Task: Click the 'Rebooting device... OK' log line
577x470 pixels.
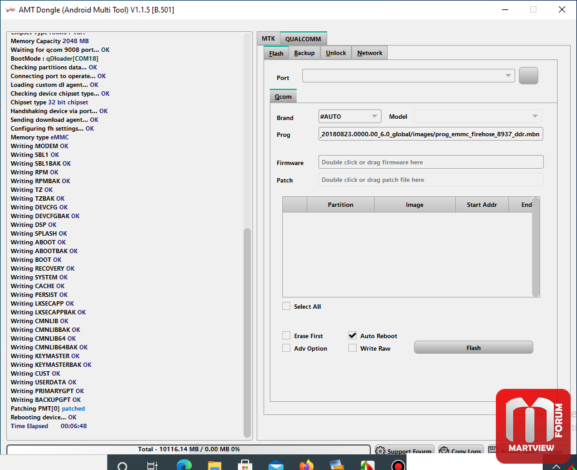Action: click(44, 417)
